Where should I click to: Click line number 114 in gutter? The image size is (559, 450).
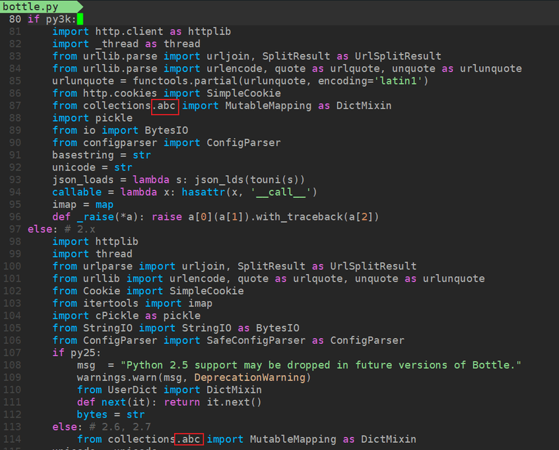pos(12,439)
